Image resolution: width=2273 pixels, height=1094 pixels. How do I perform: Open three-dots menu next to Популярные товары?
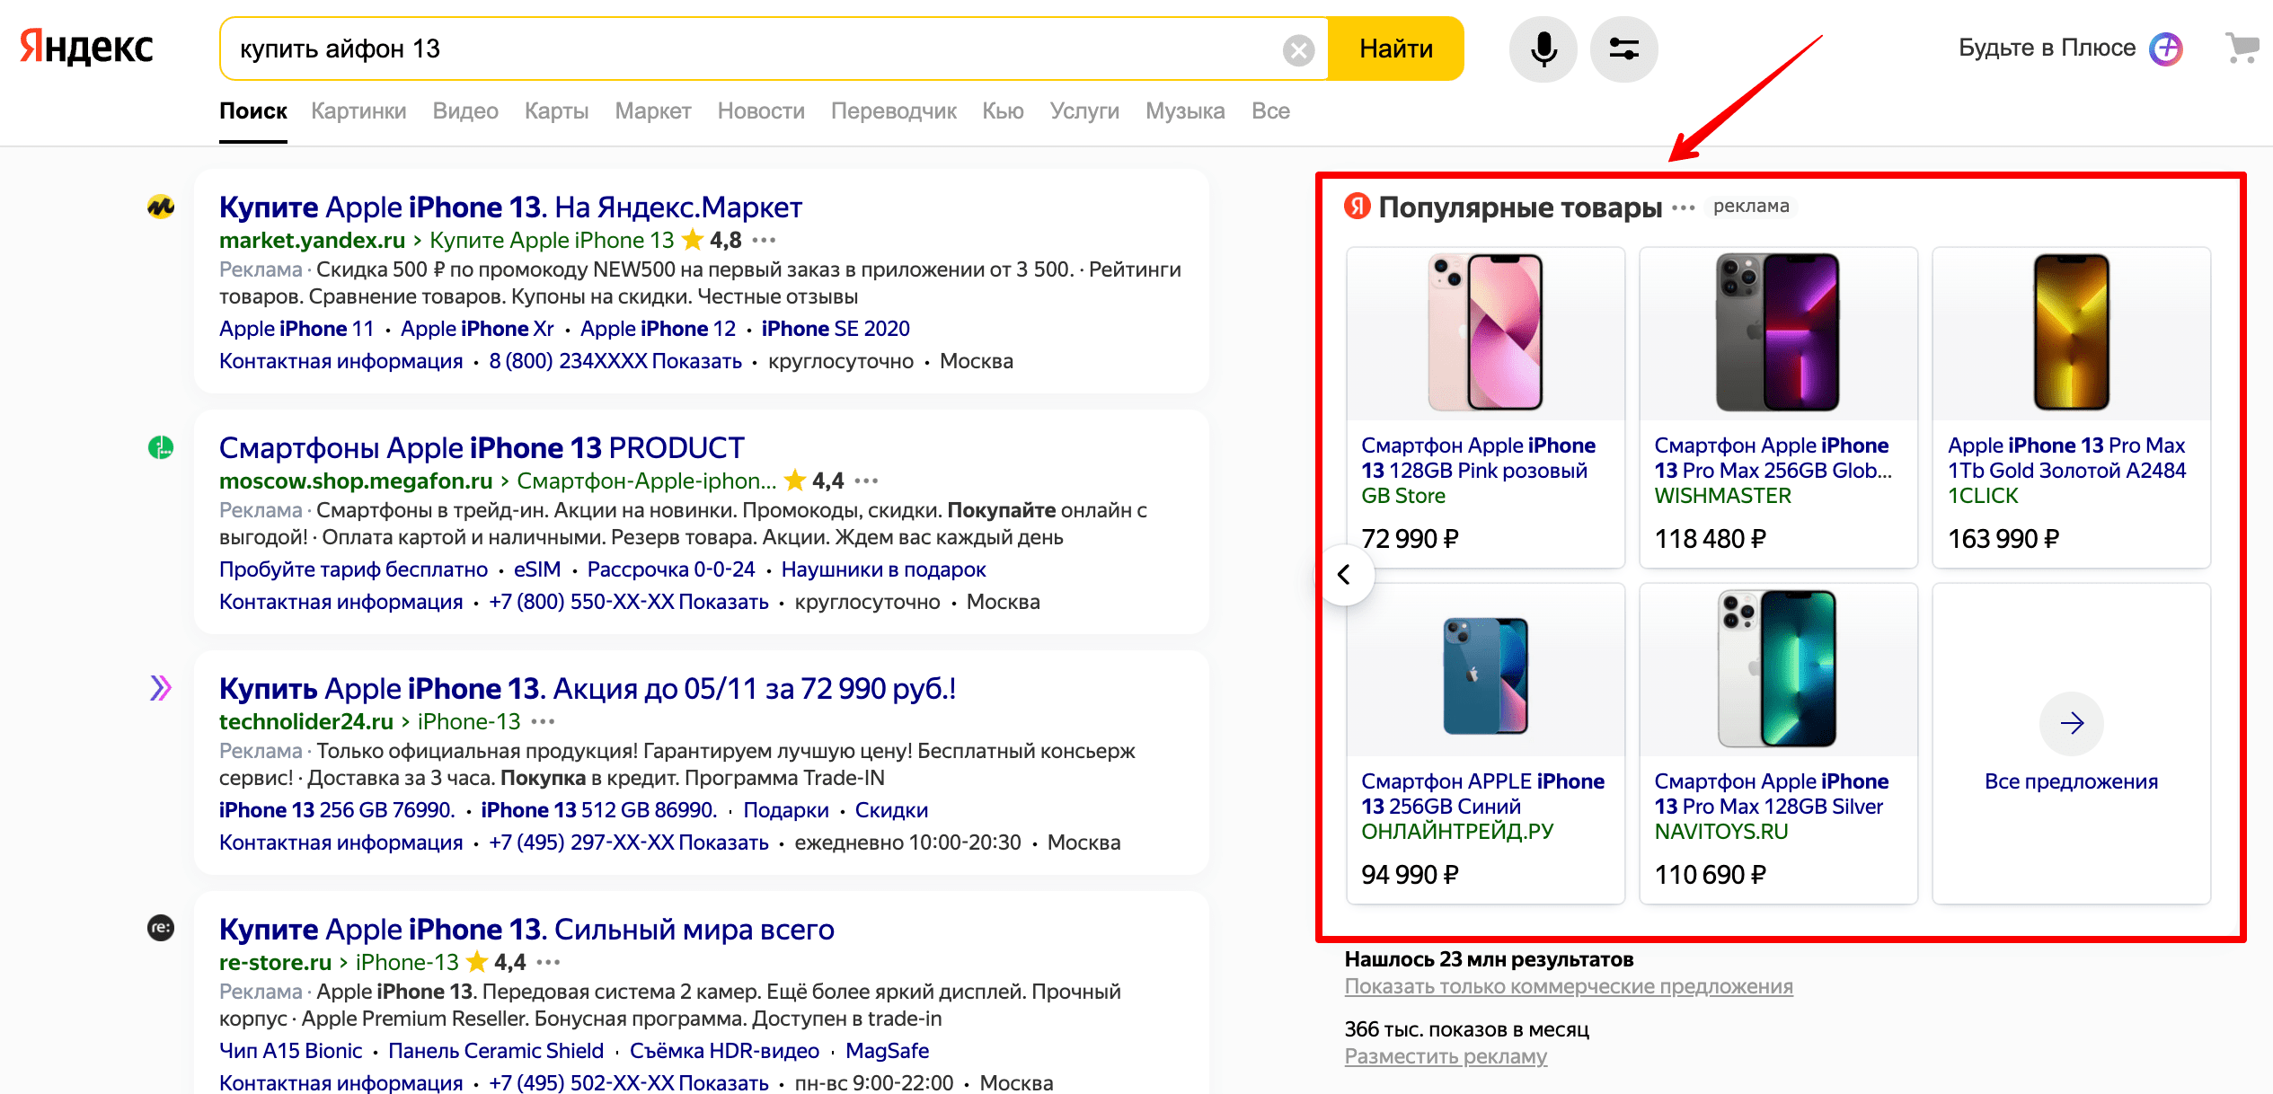pyautogui.click(x=1683, y=208)
